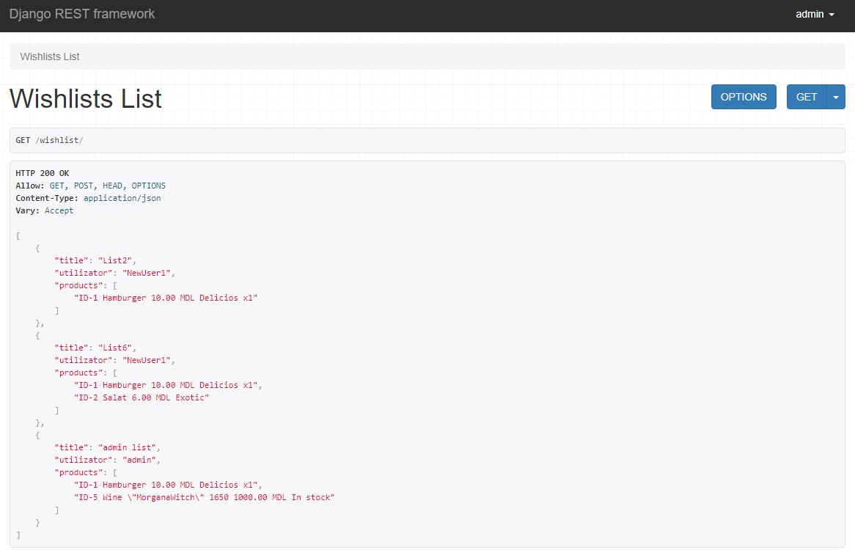Viewport: 855px width, 550px height.
Task: Select the "title": "admin list" line
Action: pyautogui.click(x=107, y=447)
